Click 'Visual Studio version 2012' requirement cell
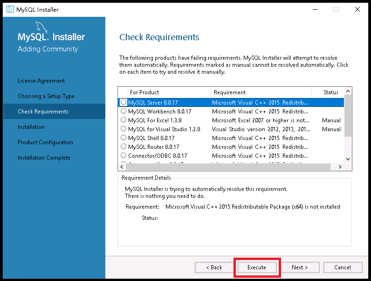The width and height of the screenshot is (371, 281). click(261, 129)
